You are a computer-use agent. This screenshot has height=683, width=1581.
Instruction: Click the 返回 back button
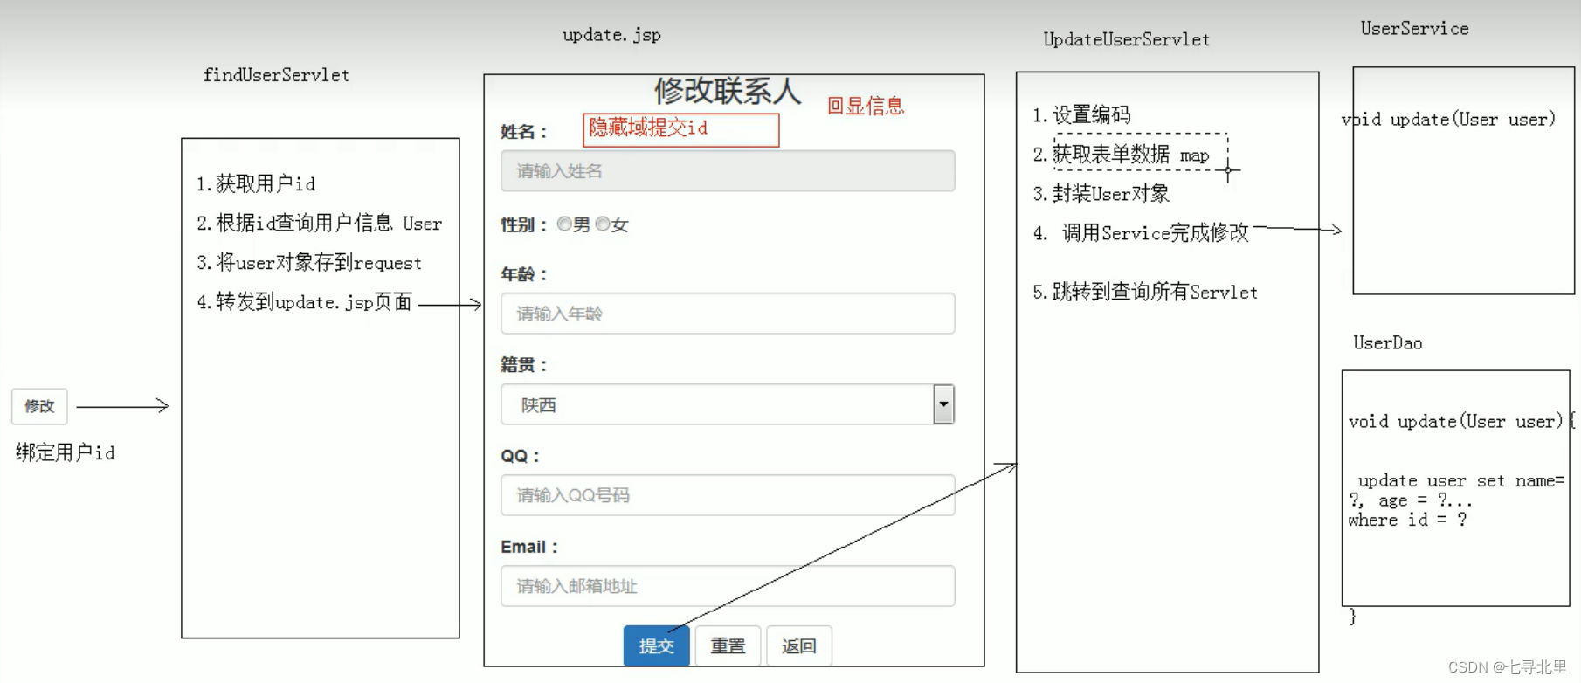(x=798, y=645)
